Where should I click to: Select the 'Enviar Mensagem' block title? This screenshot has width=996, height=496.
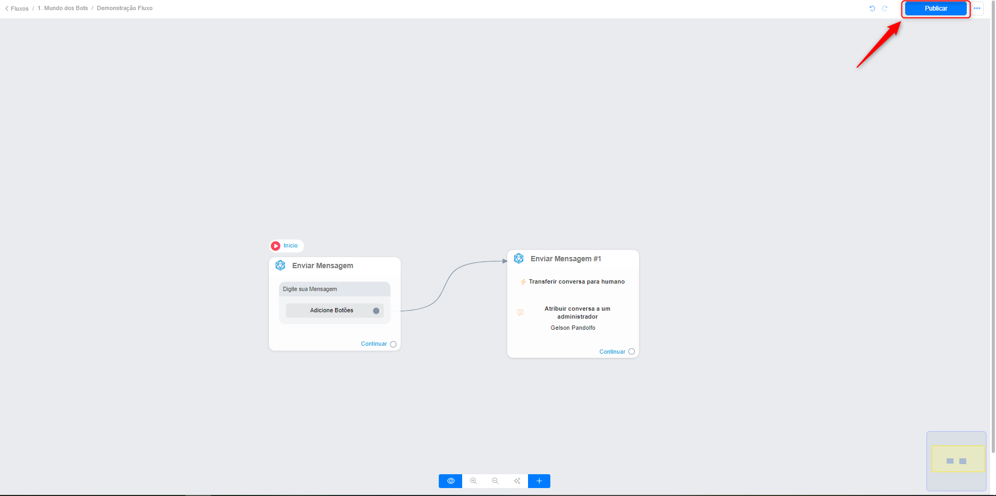pyautogui.click(x=322, y=266)
